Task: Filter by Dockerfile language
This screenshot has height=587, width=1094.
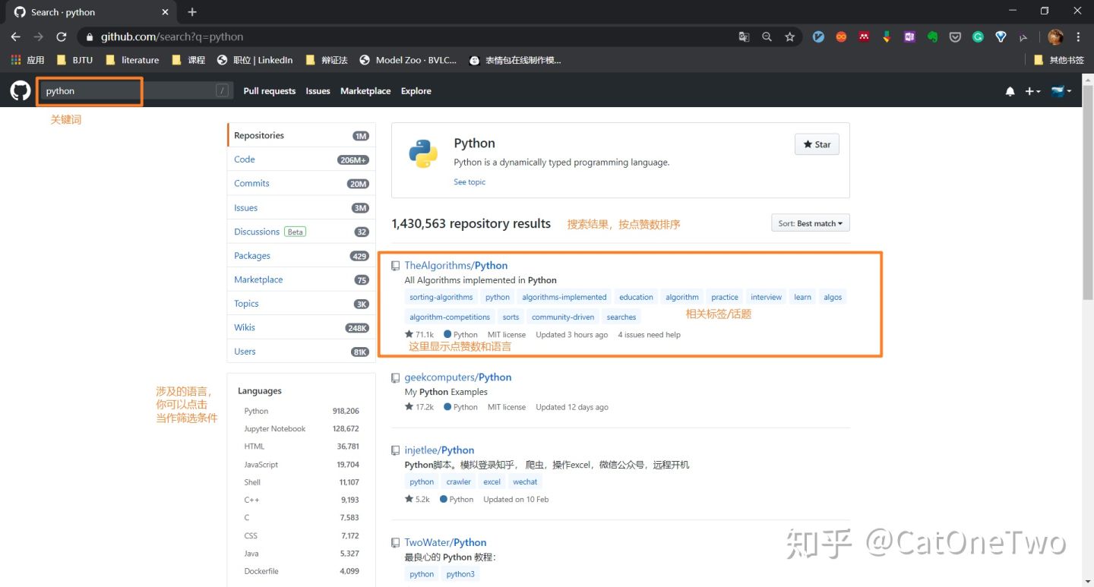Action: click(301, 571)
